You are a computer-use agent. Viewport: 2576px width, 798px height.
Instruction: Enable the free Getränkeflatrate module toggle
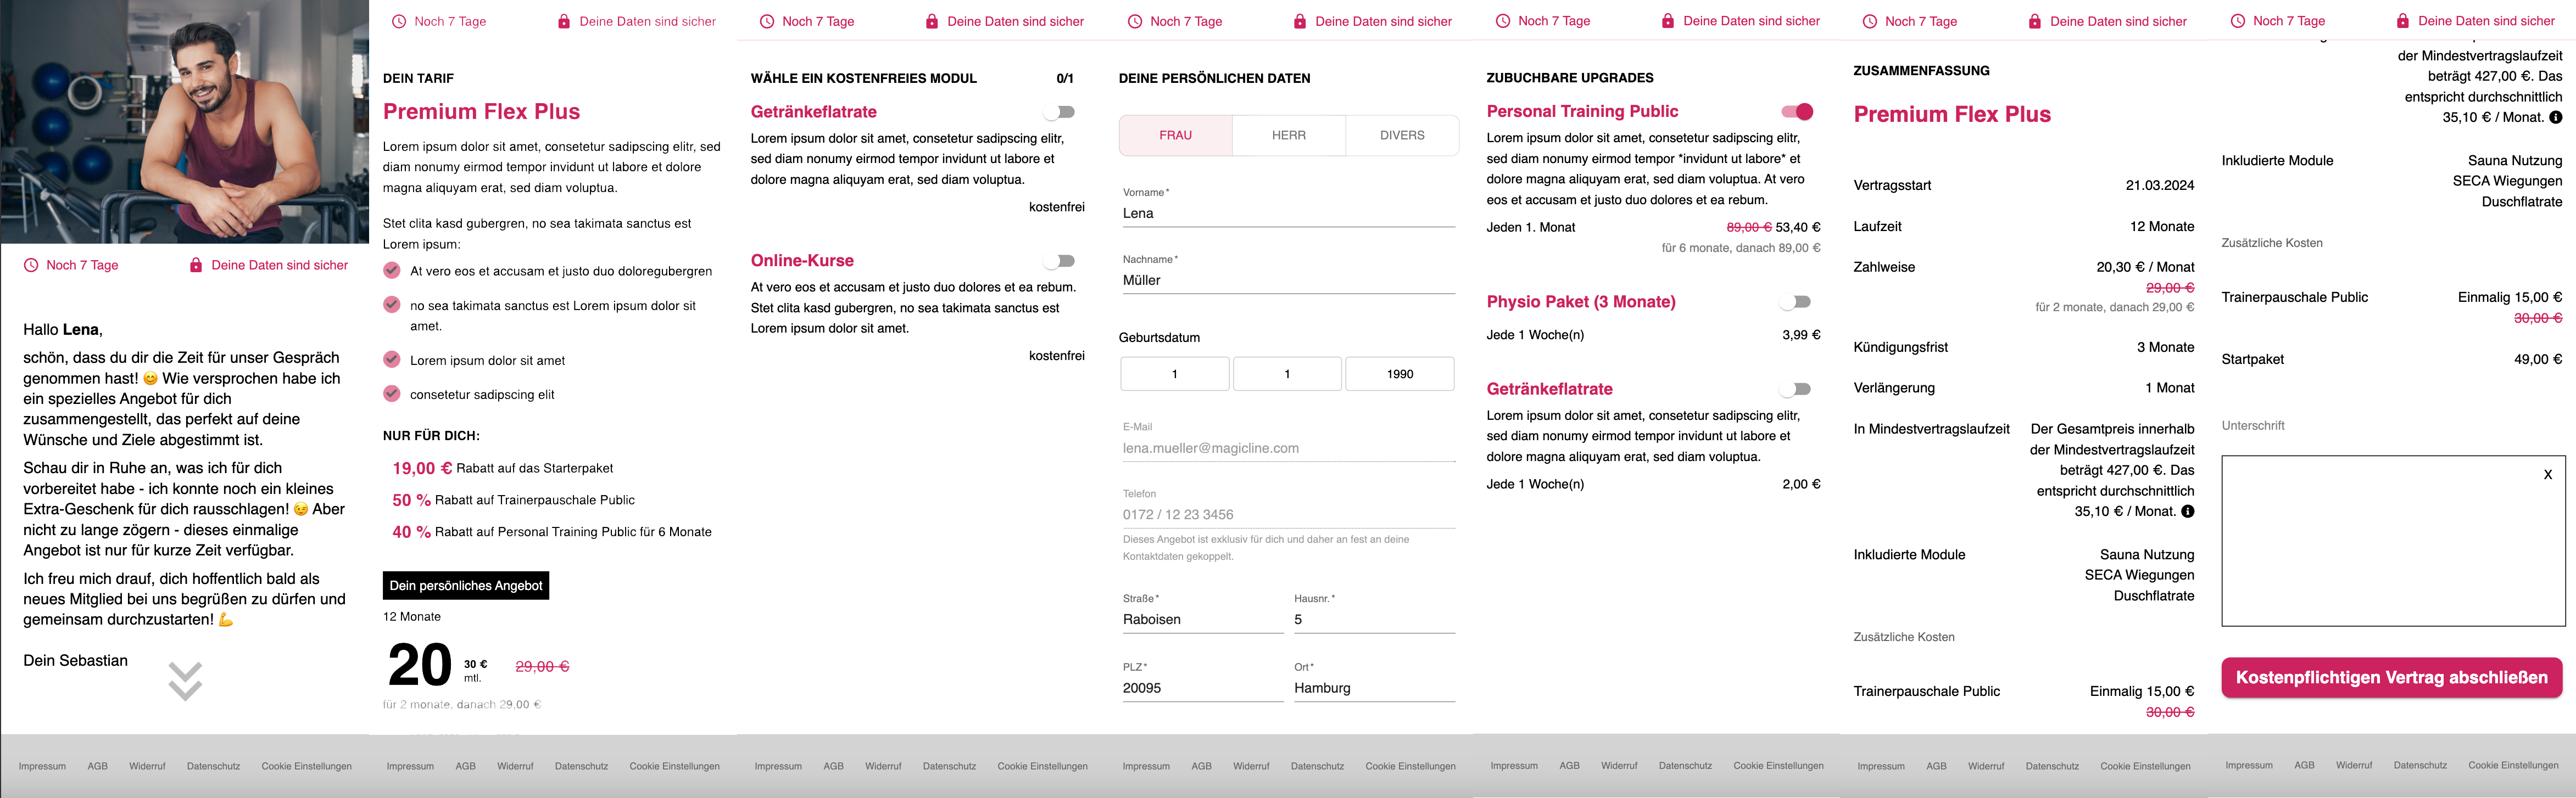[1059, 112]
